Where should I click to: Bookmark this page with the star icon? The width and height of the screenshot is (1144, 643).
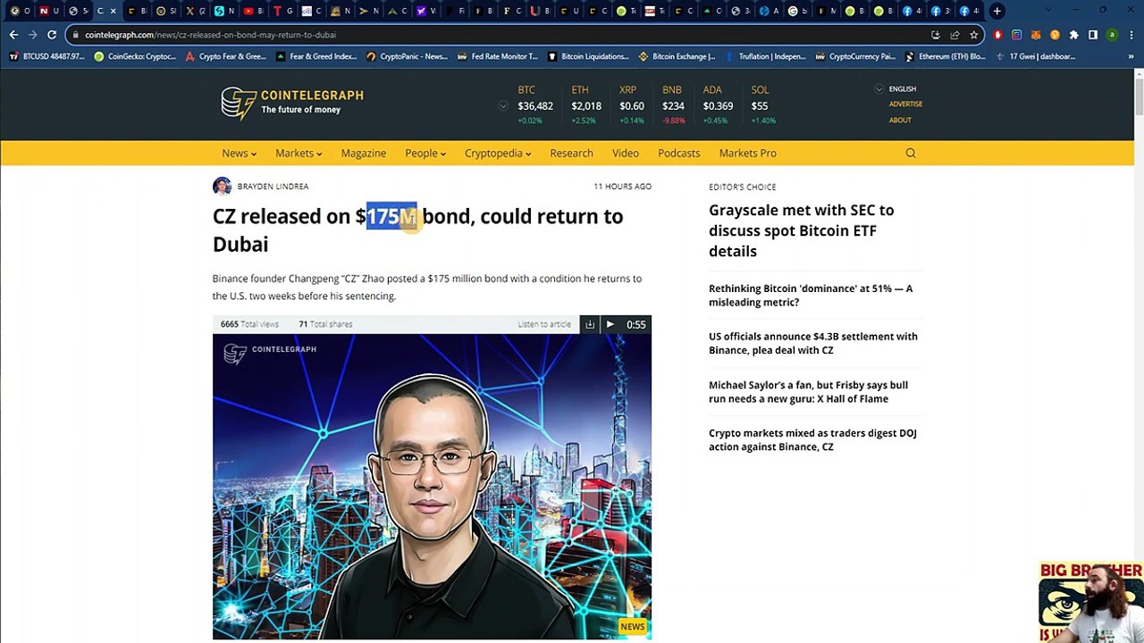click(x=973, y=35)
